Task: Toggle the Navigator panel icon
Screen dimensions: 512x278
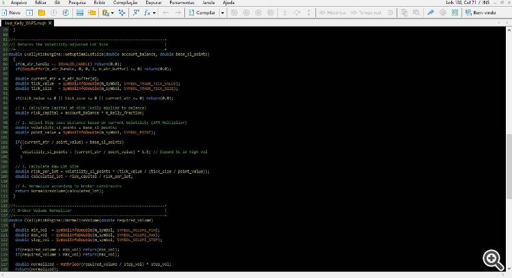Action: (x=80, y=13)
